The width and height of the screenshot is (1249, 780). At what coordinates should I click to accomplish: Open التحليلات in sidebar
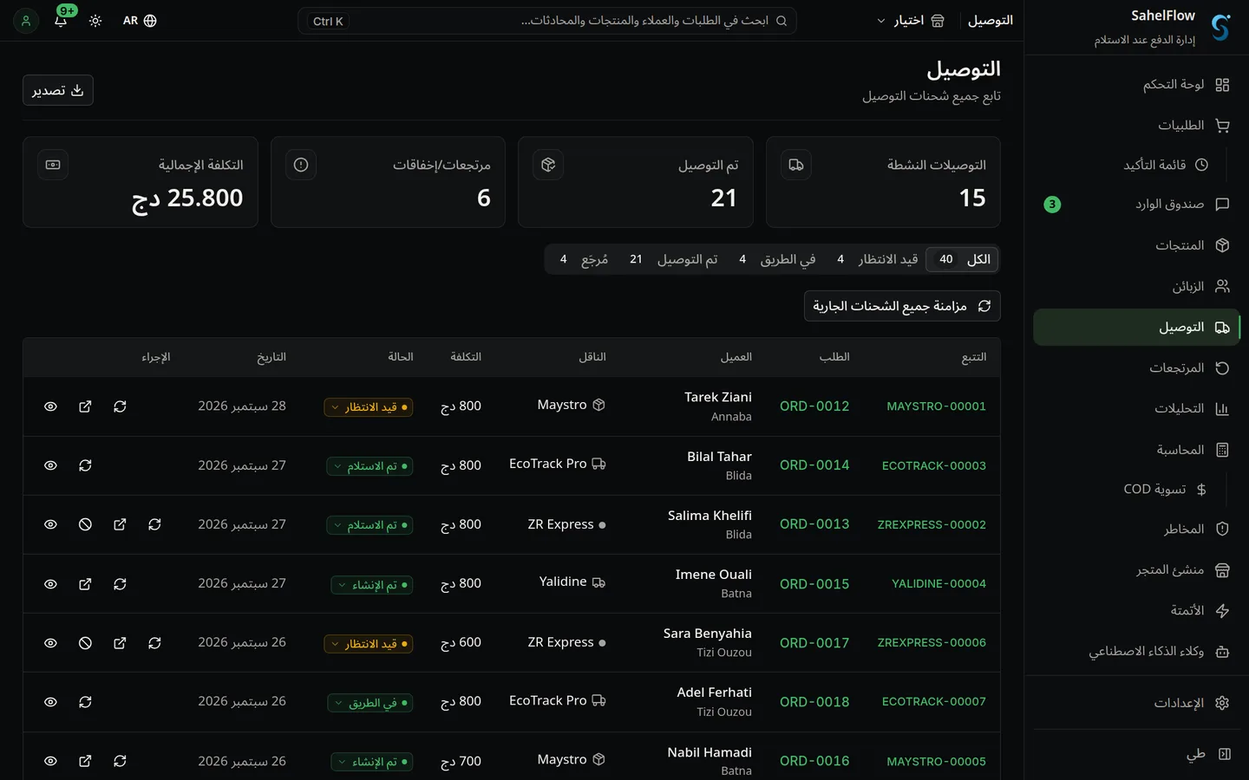click(x=1136, y=408)
